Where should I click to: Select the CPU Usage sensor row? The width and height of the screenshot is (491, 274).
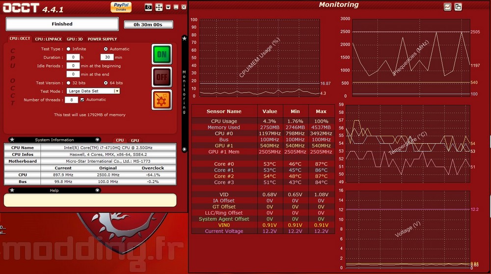click(x=263, y=121)
